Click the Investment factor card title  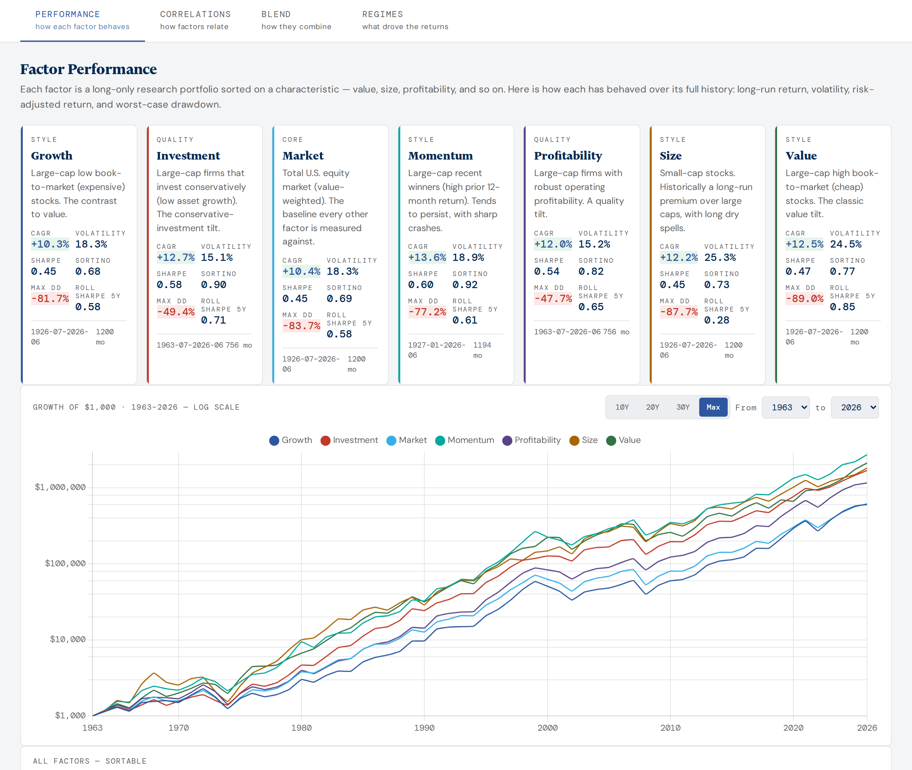pyautogui.click(x=188, y=156)
